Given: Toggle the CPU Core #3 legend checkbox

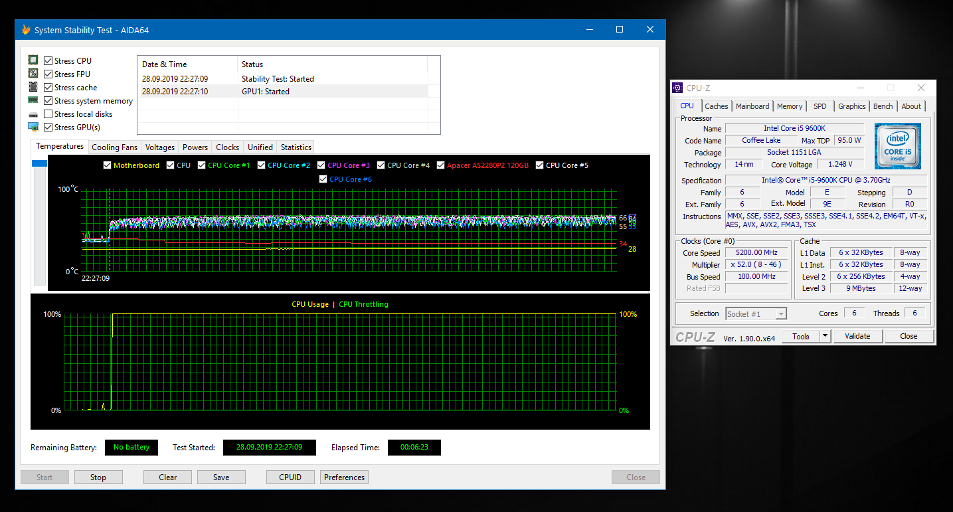Looking at the screenshot, I should point(321,165).
